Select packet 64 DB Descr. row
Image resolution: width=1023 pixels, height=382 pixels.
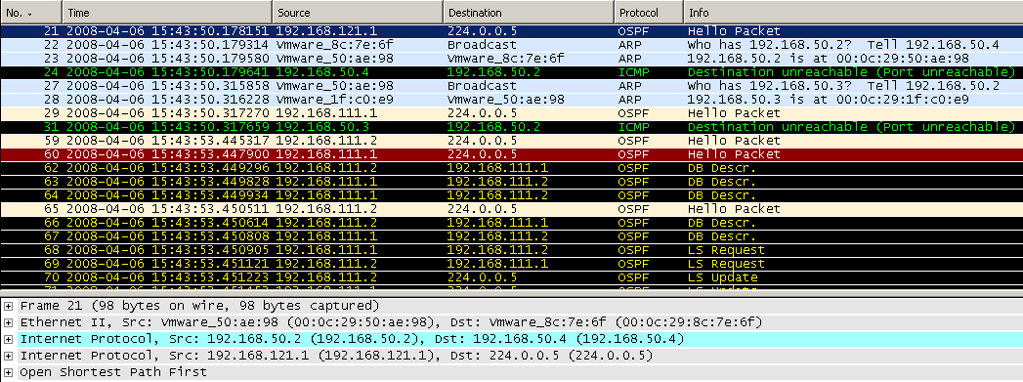pyautogui.click(x=512, y=195)
